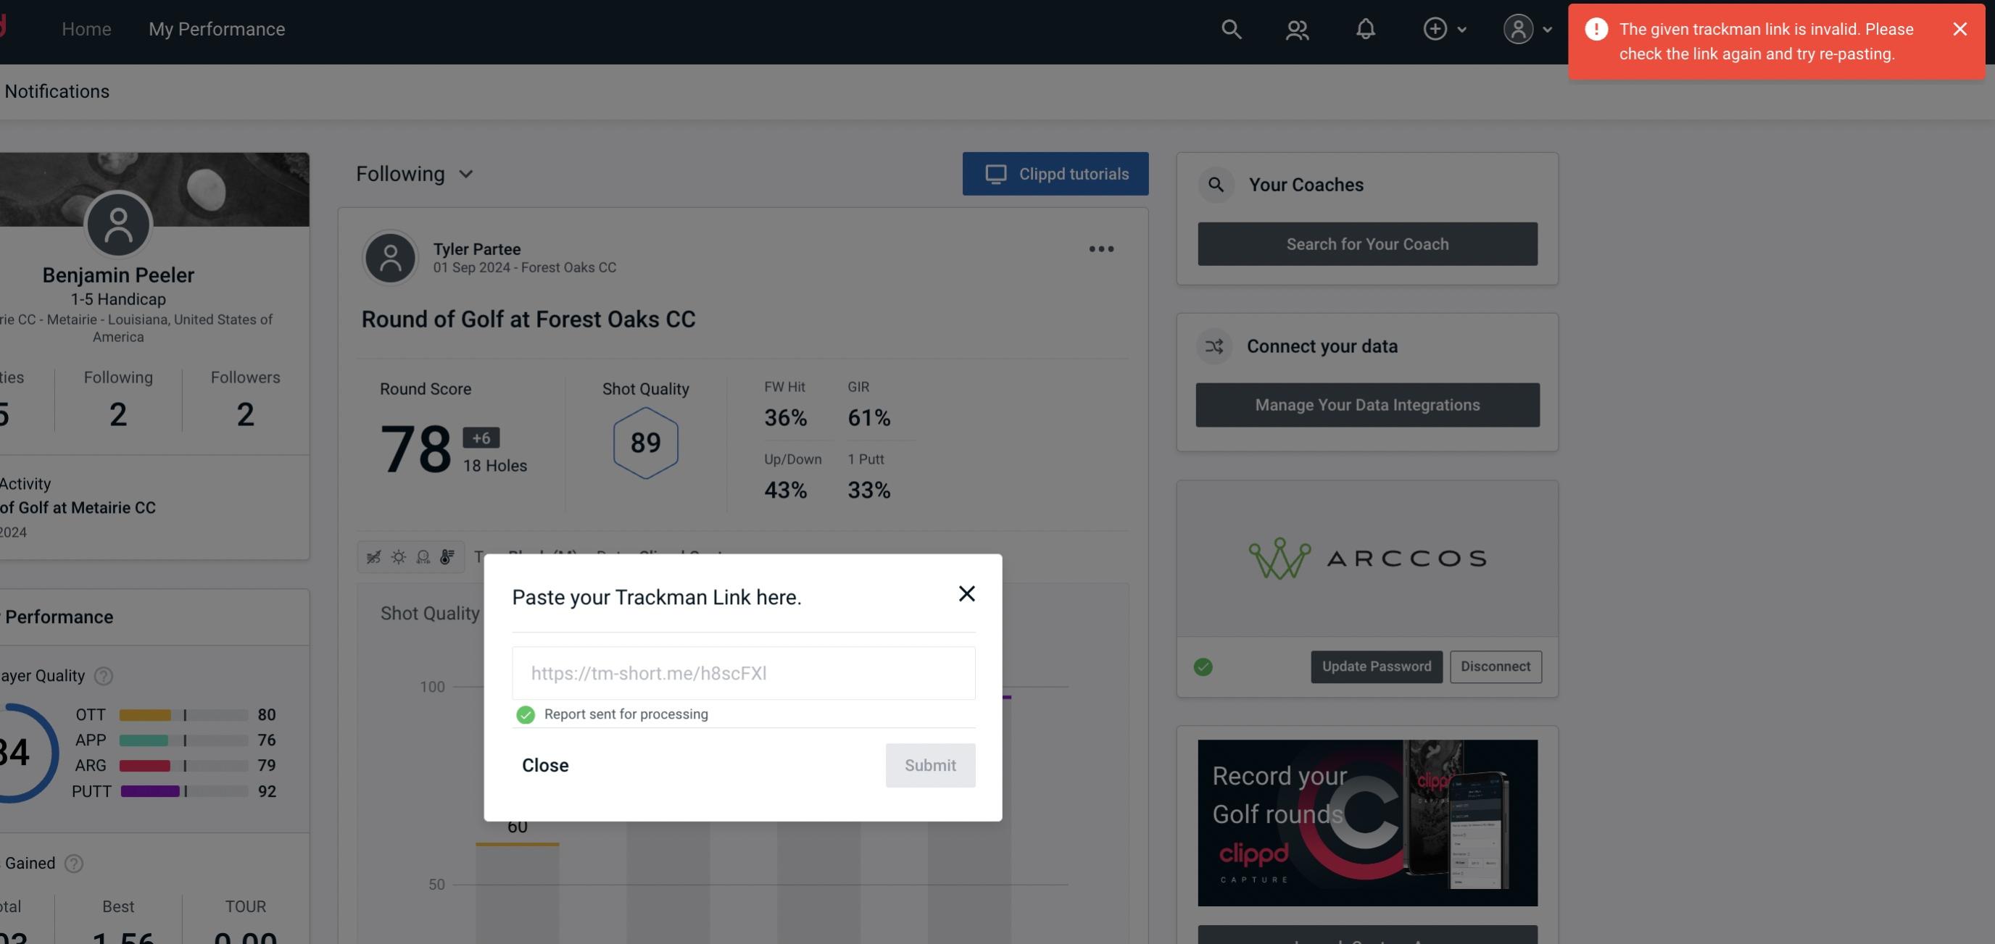This screenshot has width=1995, height=944.
Task: Click the user profile icon in the top right
Action: tap(1518, 28)
